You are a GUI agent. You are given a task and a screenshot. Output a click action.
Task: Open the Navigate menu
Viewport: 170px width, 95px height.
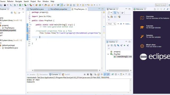[19, 1]
